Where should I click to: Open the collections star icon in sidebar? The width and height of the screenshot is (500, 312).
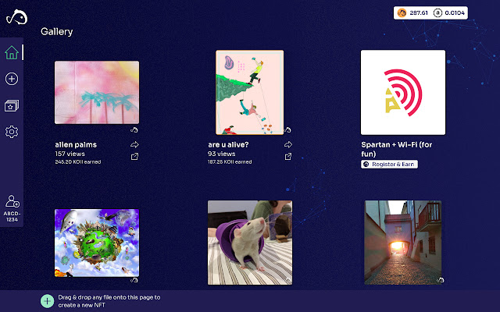coord(12,105)
